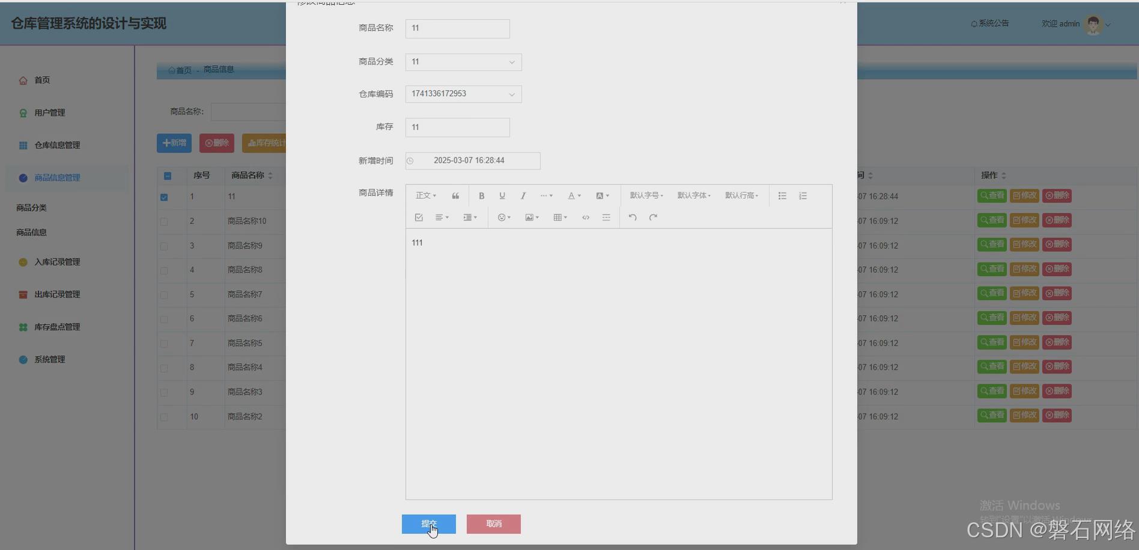Open 库存盘点管理 in the sidebar
The width and height of the screenshot is (1139, 550).
[57, 327]
